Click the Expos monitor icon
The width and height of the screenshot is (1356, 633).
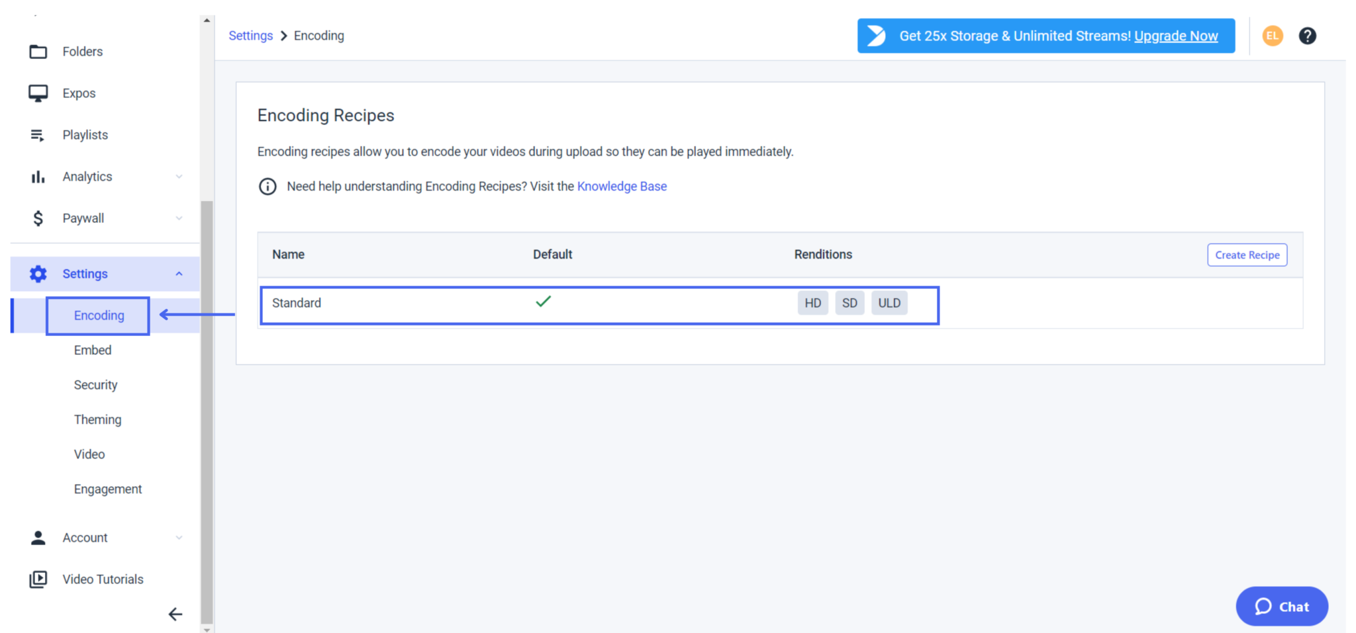[x=38, y=93]
